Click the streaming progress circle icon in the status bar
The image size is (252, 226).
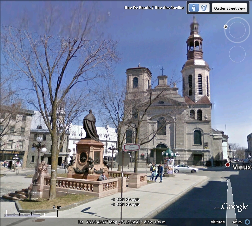247,222
